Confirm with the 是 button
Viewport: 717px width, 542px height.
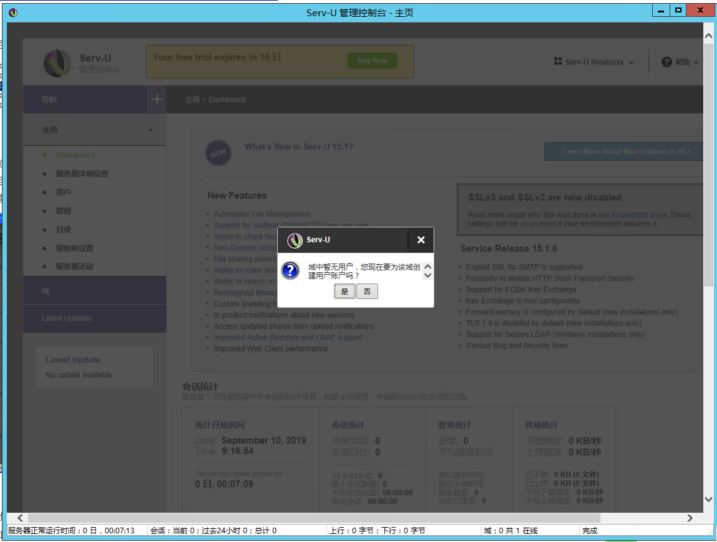pos(344,292)
